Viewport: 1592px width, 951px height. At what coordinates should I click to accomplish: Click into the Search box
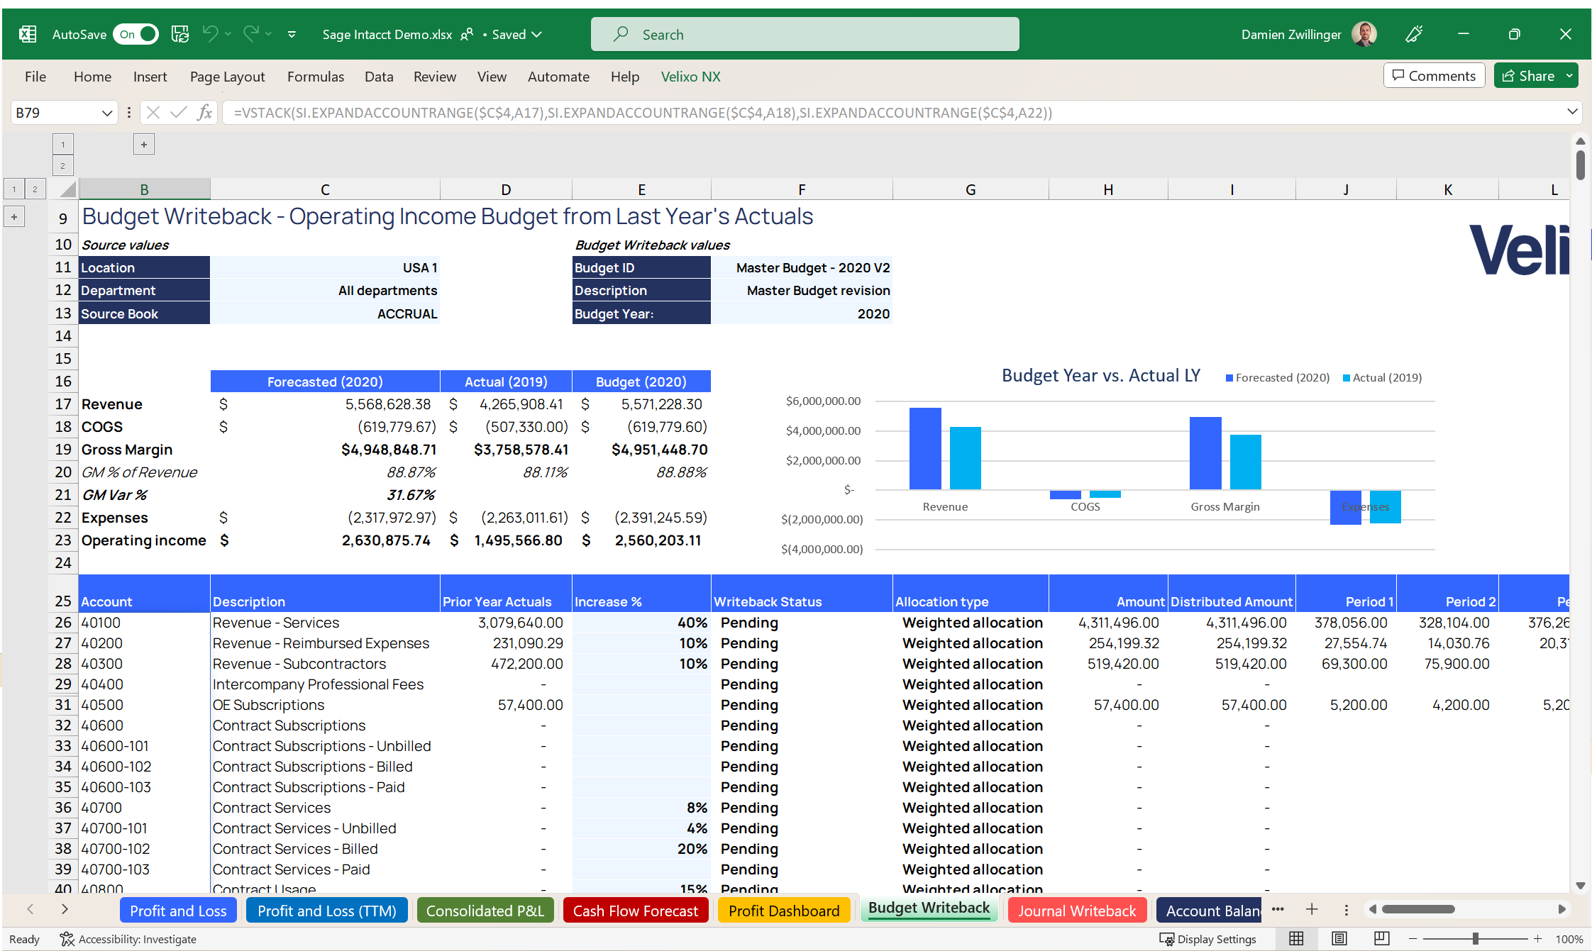click(x=805, y=34)
